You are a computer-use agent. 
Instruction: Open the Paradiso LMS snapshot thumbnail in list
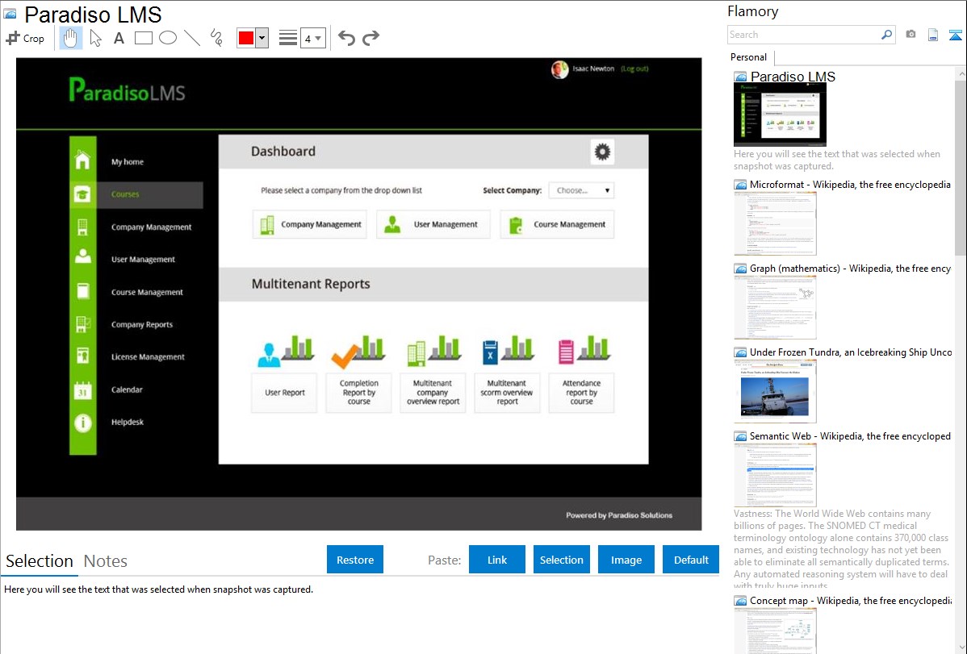pyautogui.click(x=780, y=115)
